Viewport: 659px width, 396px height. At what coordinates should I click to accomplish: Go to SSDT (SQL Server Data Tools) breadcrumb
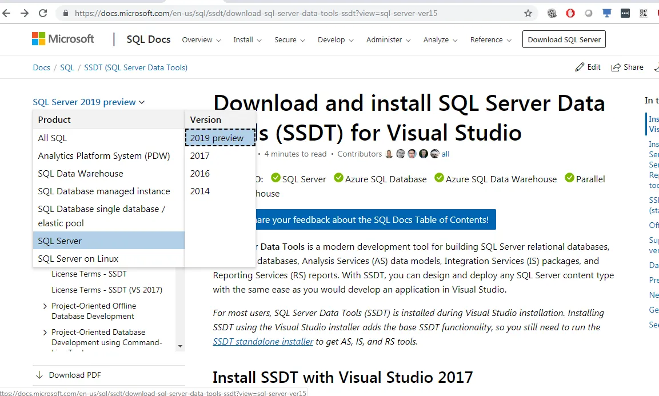pyautogui.click(x=136, y=67)
